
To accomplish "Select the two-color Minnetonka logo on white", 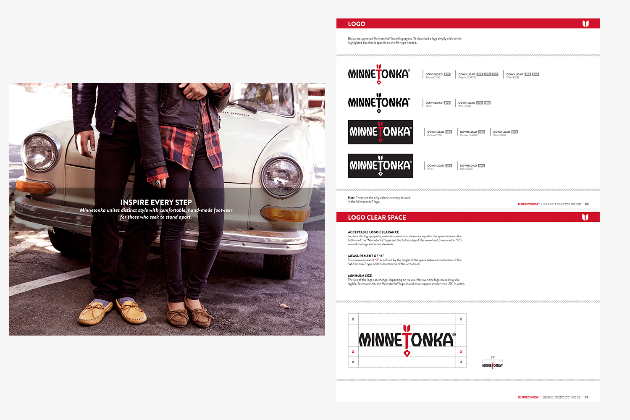I will (x=379, y=74).
